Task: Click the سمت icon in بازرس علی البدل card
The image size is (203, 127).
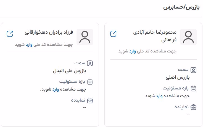Action: [x=90, y=63]
